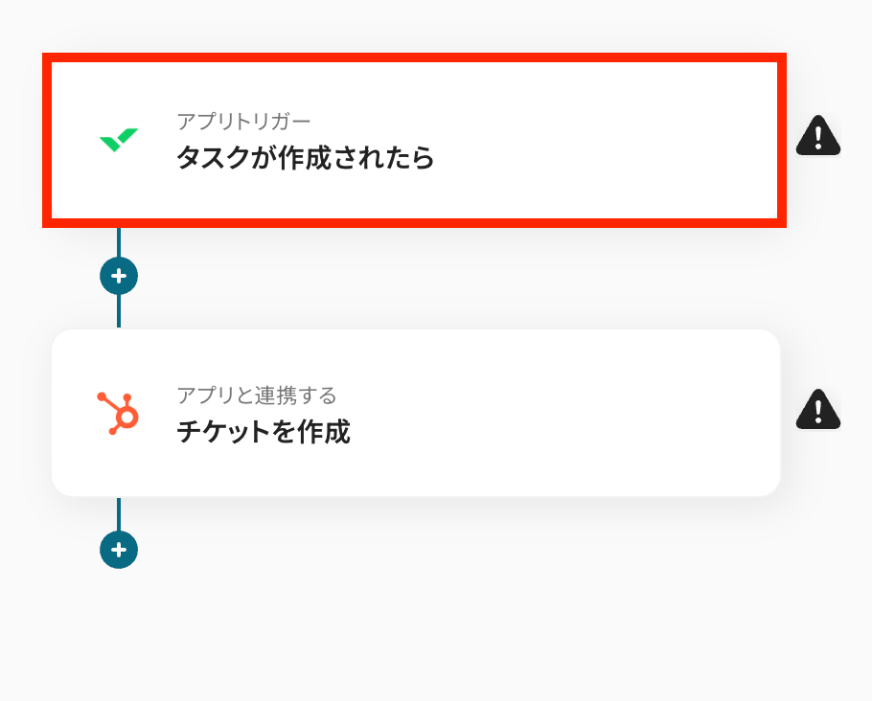Click connector line below the HubSpot card
The image size is (872, 701).
119,513
